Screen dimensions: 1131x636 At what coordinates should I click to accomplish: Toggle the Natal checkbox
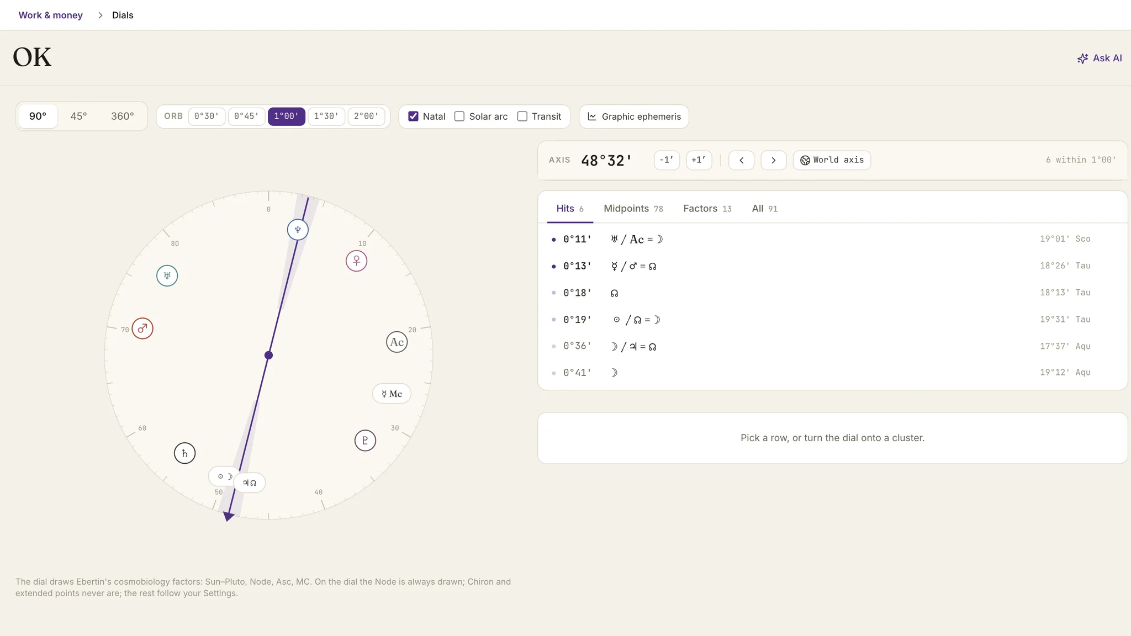click(413, 116)
